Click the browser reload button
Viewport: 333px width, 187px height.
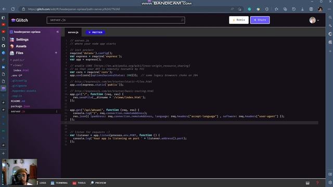(13, 9)
